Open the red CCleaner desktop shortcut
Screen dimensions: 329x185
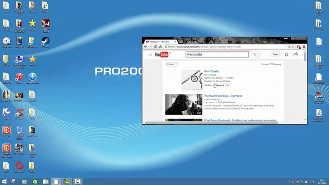click(x=20, y=114)
